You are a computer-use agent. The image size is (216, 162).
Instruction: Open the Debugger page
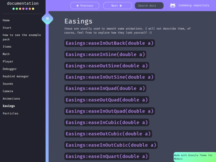click(10, 69)
